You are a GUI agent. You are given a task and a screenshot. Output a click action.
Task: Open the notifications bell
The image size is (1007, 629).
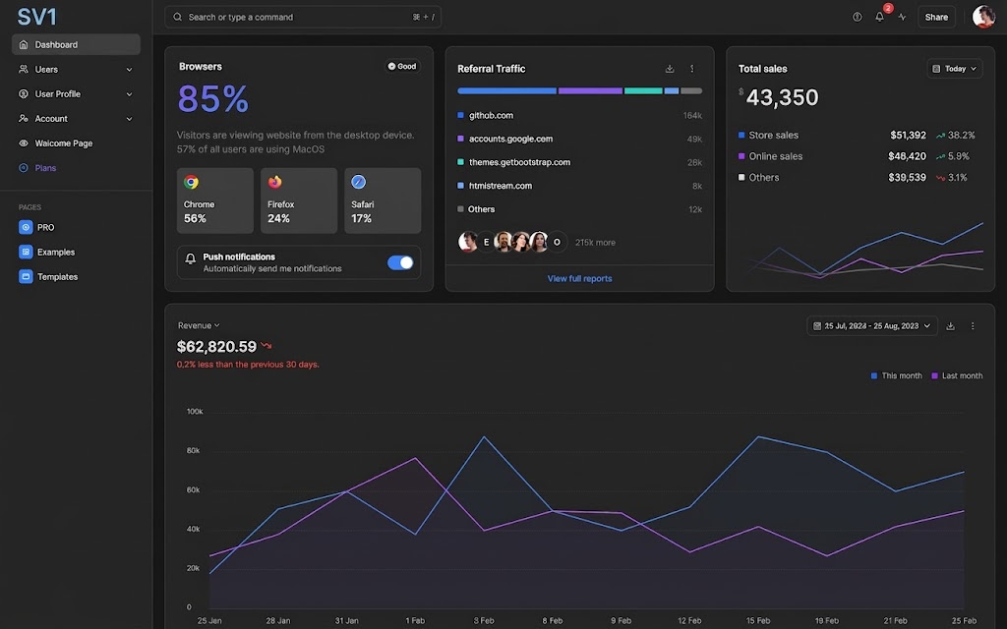pyautogui.click(x=879, y=17)
